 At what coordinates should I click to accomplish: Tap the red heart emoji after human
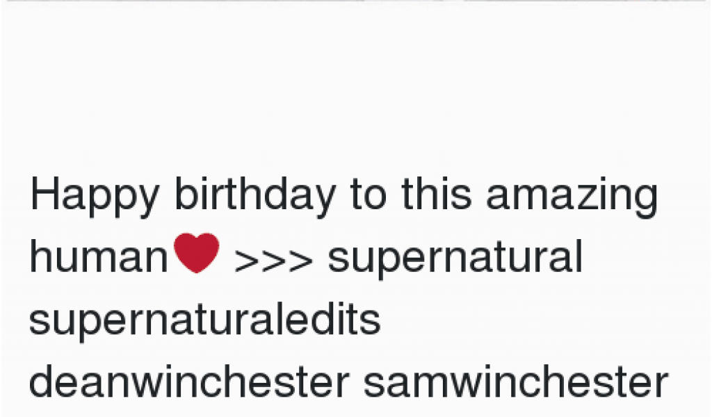click(197, 253)
